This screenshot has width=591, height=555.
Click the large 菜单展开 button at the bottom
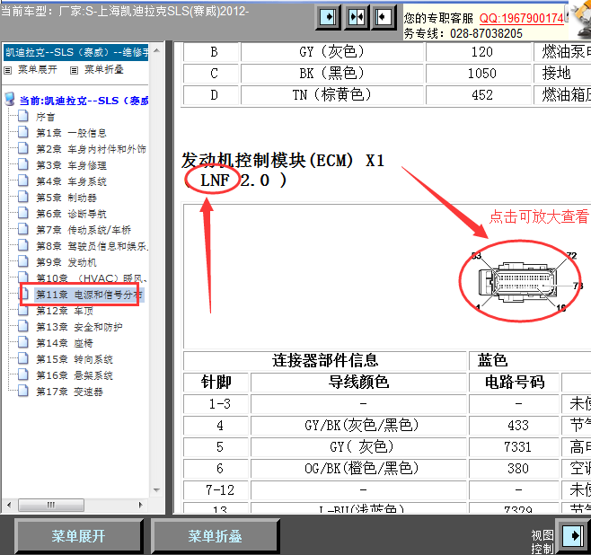[x=78, y=536]
